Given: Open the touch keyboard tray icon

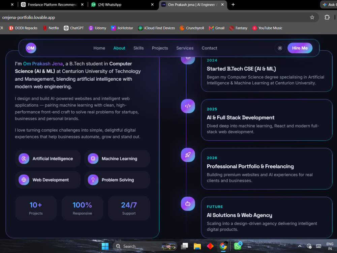Looking at the screenshot, I should (318, 246).
